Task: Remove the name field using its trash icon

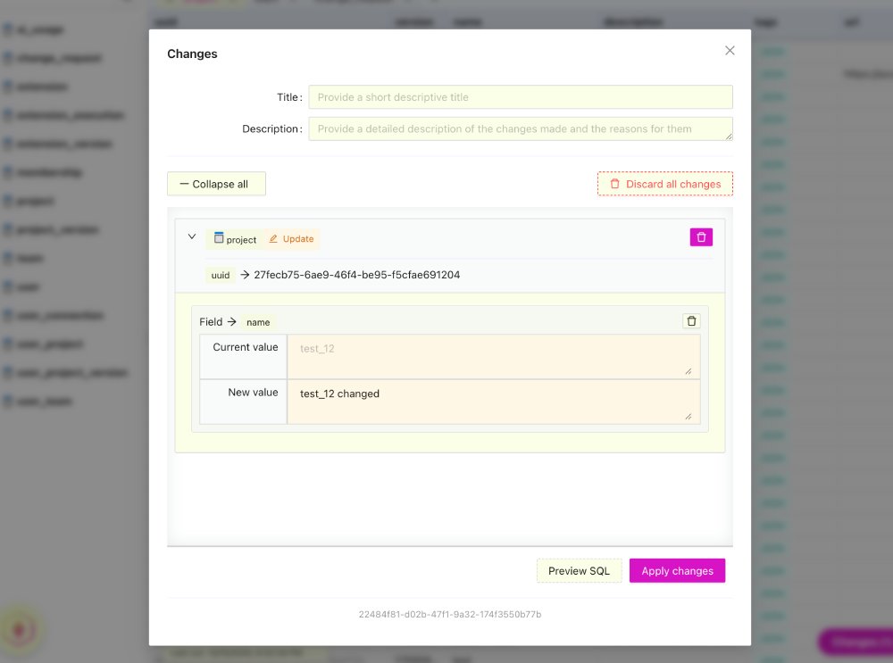Action: [x=691, y=320]
